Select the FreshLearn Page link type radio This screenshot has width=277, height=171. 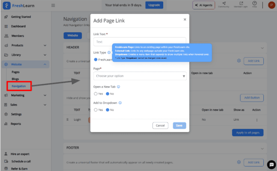[95, 60]
